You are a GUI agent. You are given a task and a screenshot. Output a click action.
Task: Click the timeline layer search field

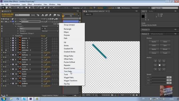22,15
